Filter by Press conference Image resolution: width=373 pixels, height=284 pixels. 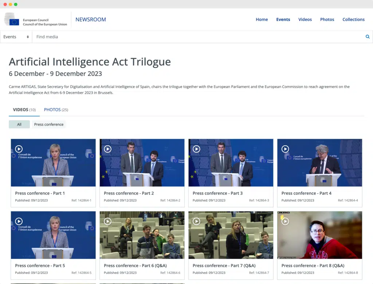pyautogui.click(x=49, y=124)
